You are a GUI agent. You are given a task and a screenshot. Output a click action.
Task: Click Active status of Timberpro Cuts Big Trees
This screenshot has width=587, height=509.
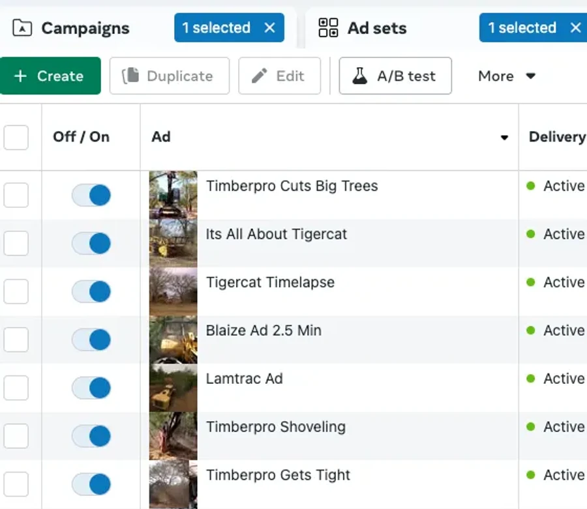pyautogui.click(x=556, y=186)
